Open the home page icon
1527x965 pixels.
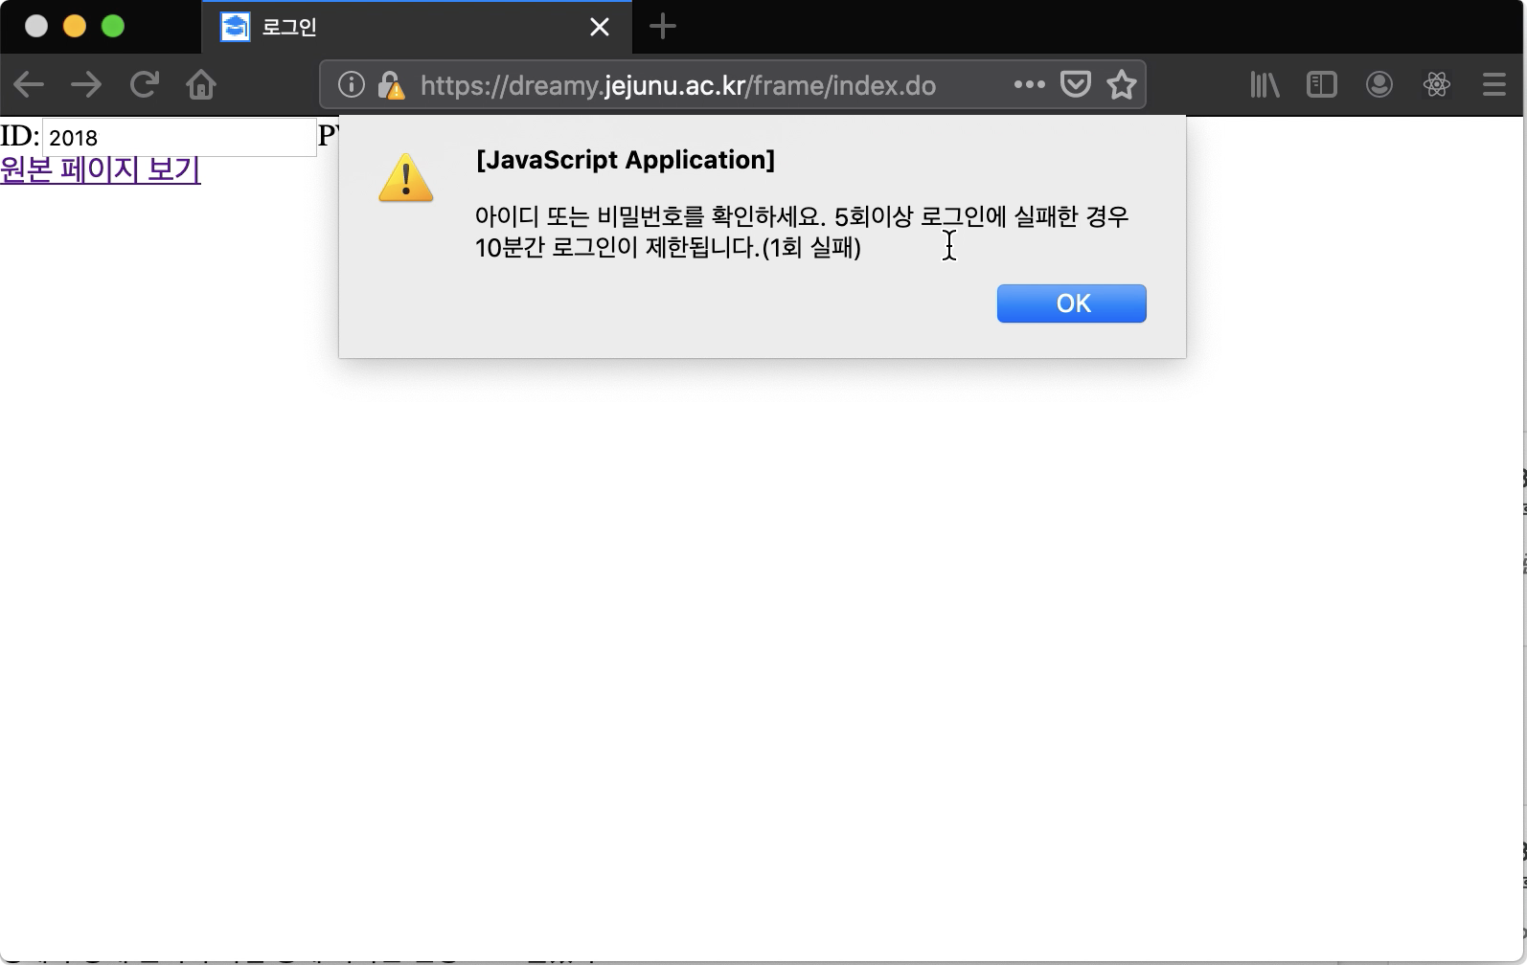click(201, 85)
